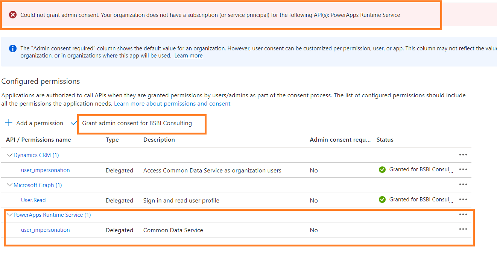Collapse the Microsoft Graph group chevron

(x=10, y=185)
